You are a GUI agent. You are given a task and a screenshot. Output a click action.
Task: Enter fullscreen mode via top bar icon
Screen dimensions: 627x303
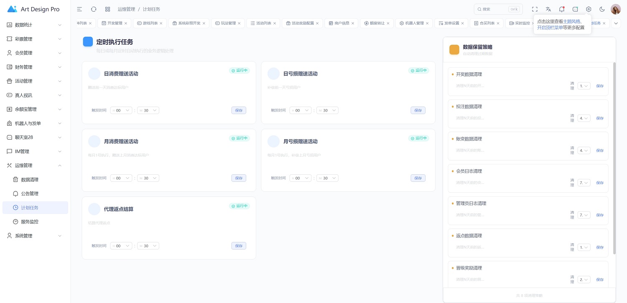535,9
